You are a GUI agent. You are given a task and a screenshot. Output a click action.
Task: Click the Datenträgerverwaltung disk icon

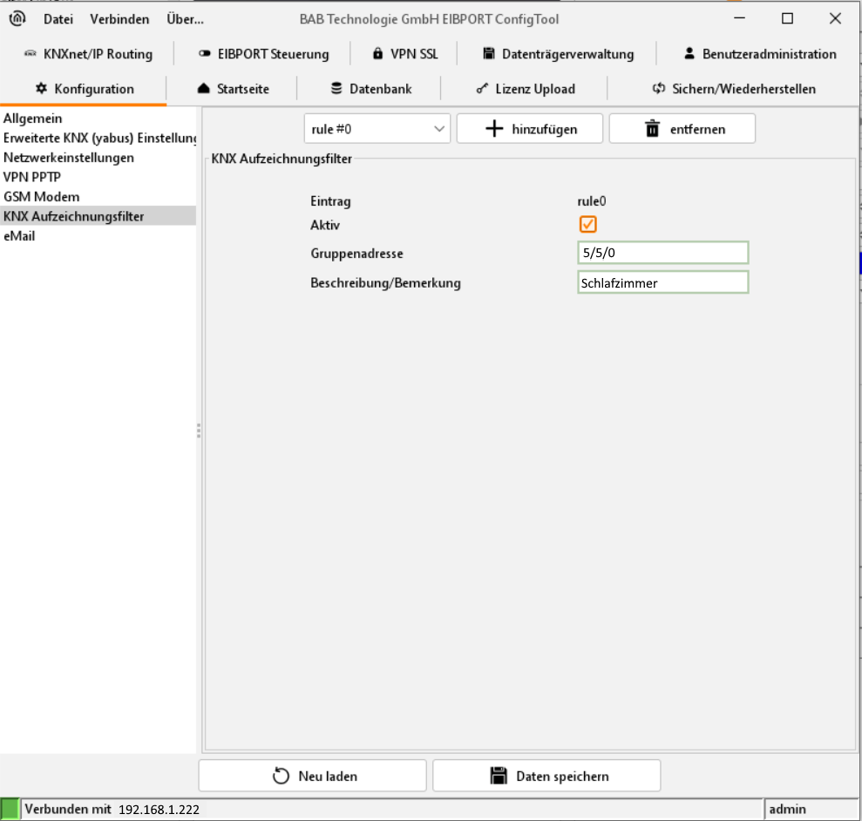tap(489, 54)
